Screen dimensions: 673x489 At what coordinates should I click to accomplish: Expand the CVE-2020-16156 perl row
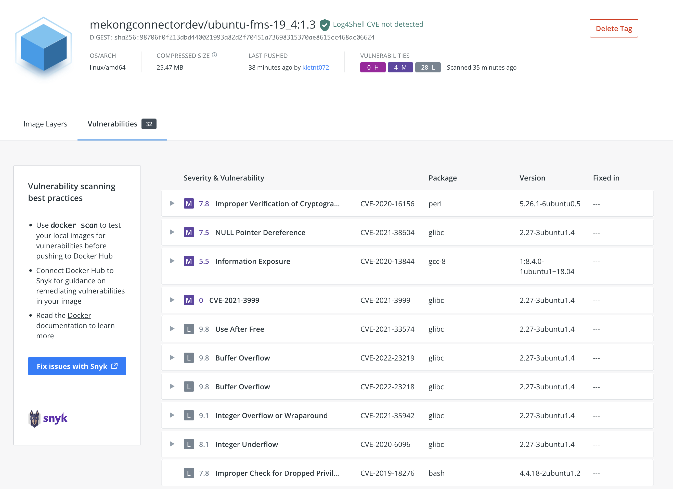(172, 203)
